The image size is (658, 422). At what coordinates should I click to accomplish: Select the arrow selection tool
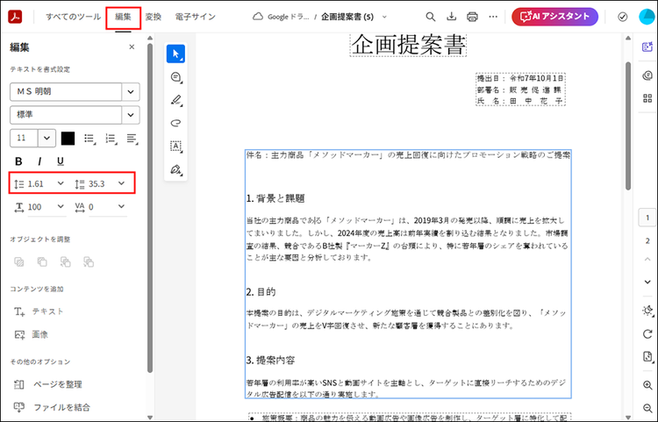pos(175,54)
